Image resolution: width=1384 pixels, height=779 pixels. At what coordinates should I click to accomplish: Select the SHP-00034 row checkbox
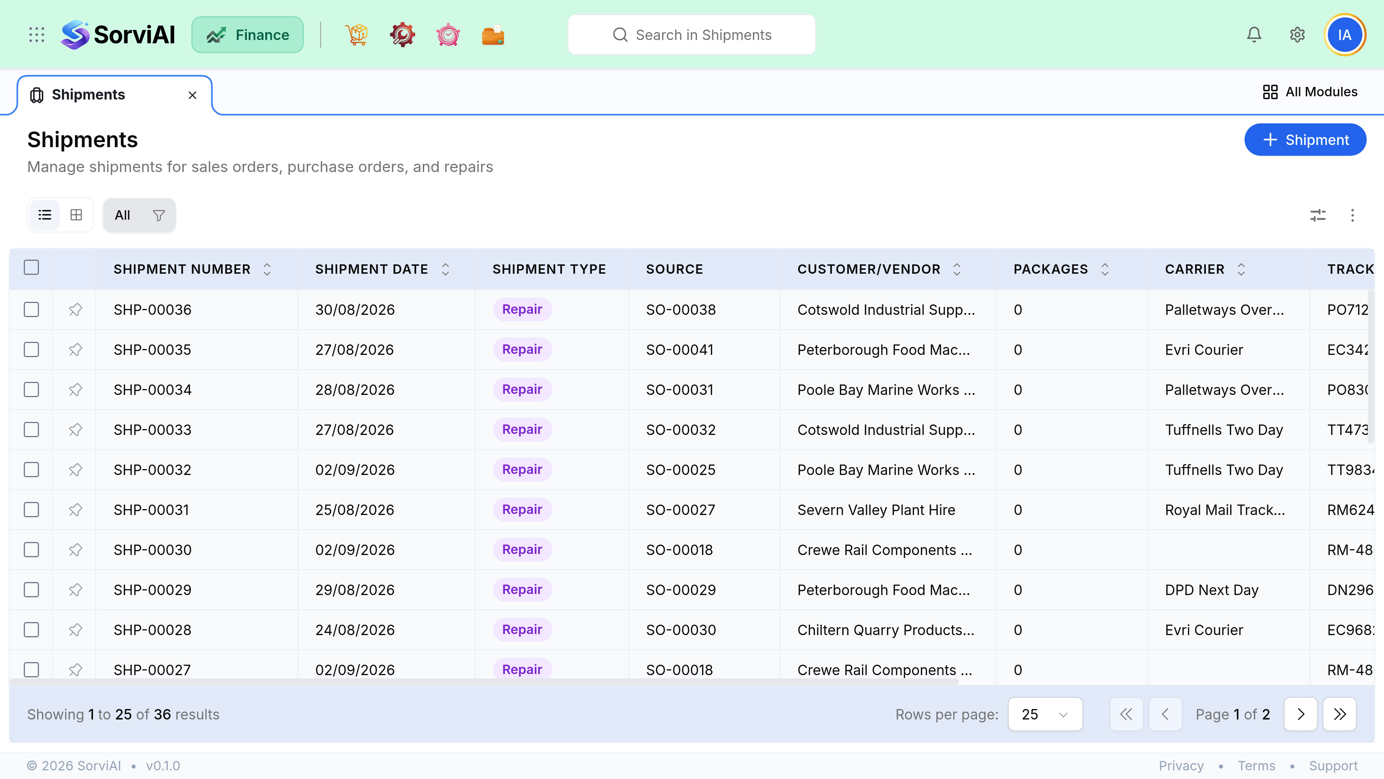pyautogui.click(x=31, y=390)
